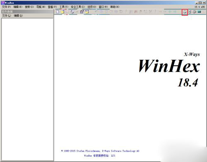Open the 编辑(E) menu in the menu bar
Screen dimensions: 207x162
[18, 7]
